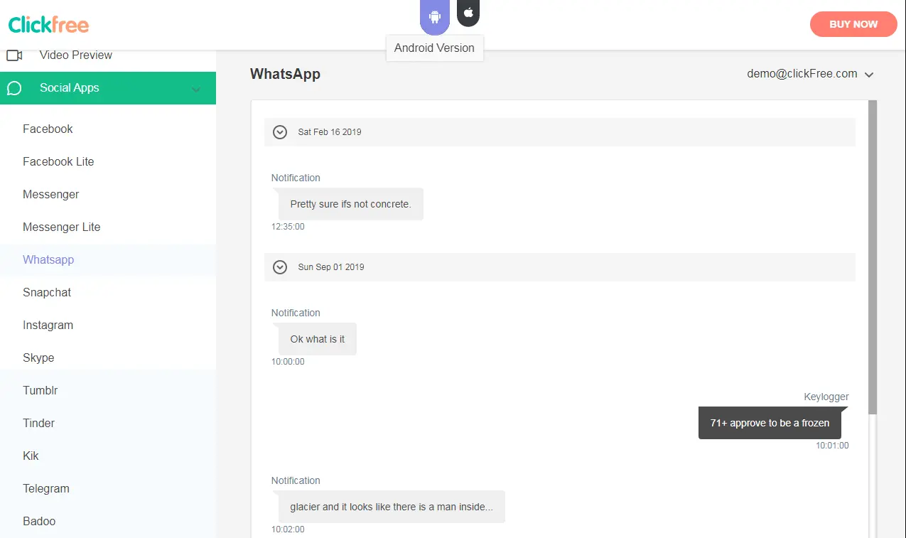Click message 'glacier and it looks like there is a man inside...'
This screenshot has width=906, height=538.
pyautogui.click(x=392, y=507)
